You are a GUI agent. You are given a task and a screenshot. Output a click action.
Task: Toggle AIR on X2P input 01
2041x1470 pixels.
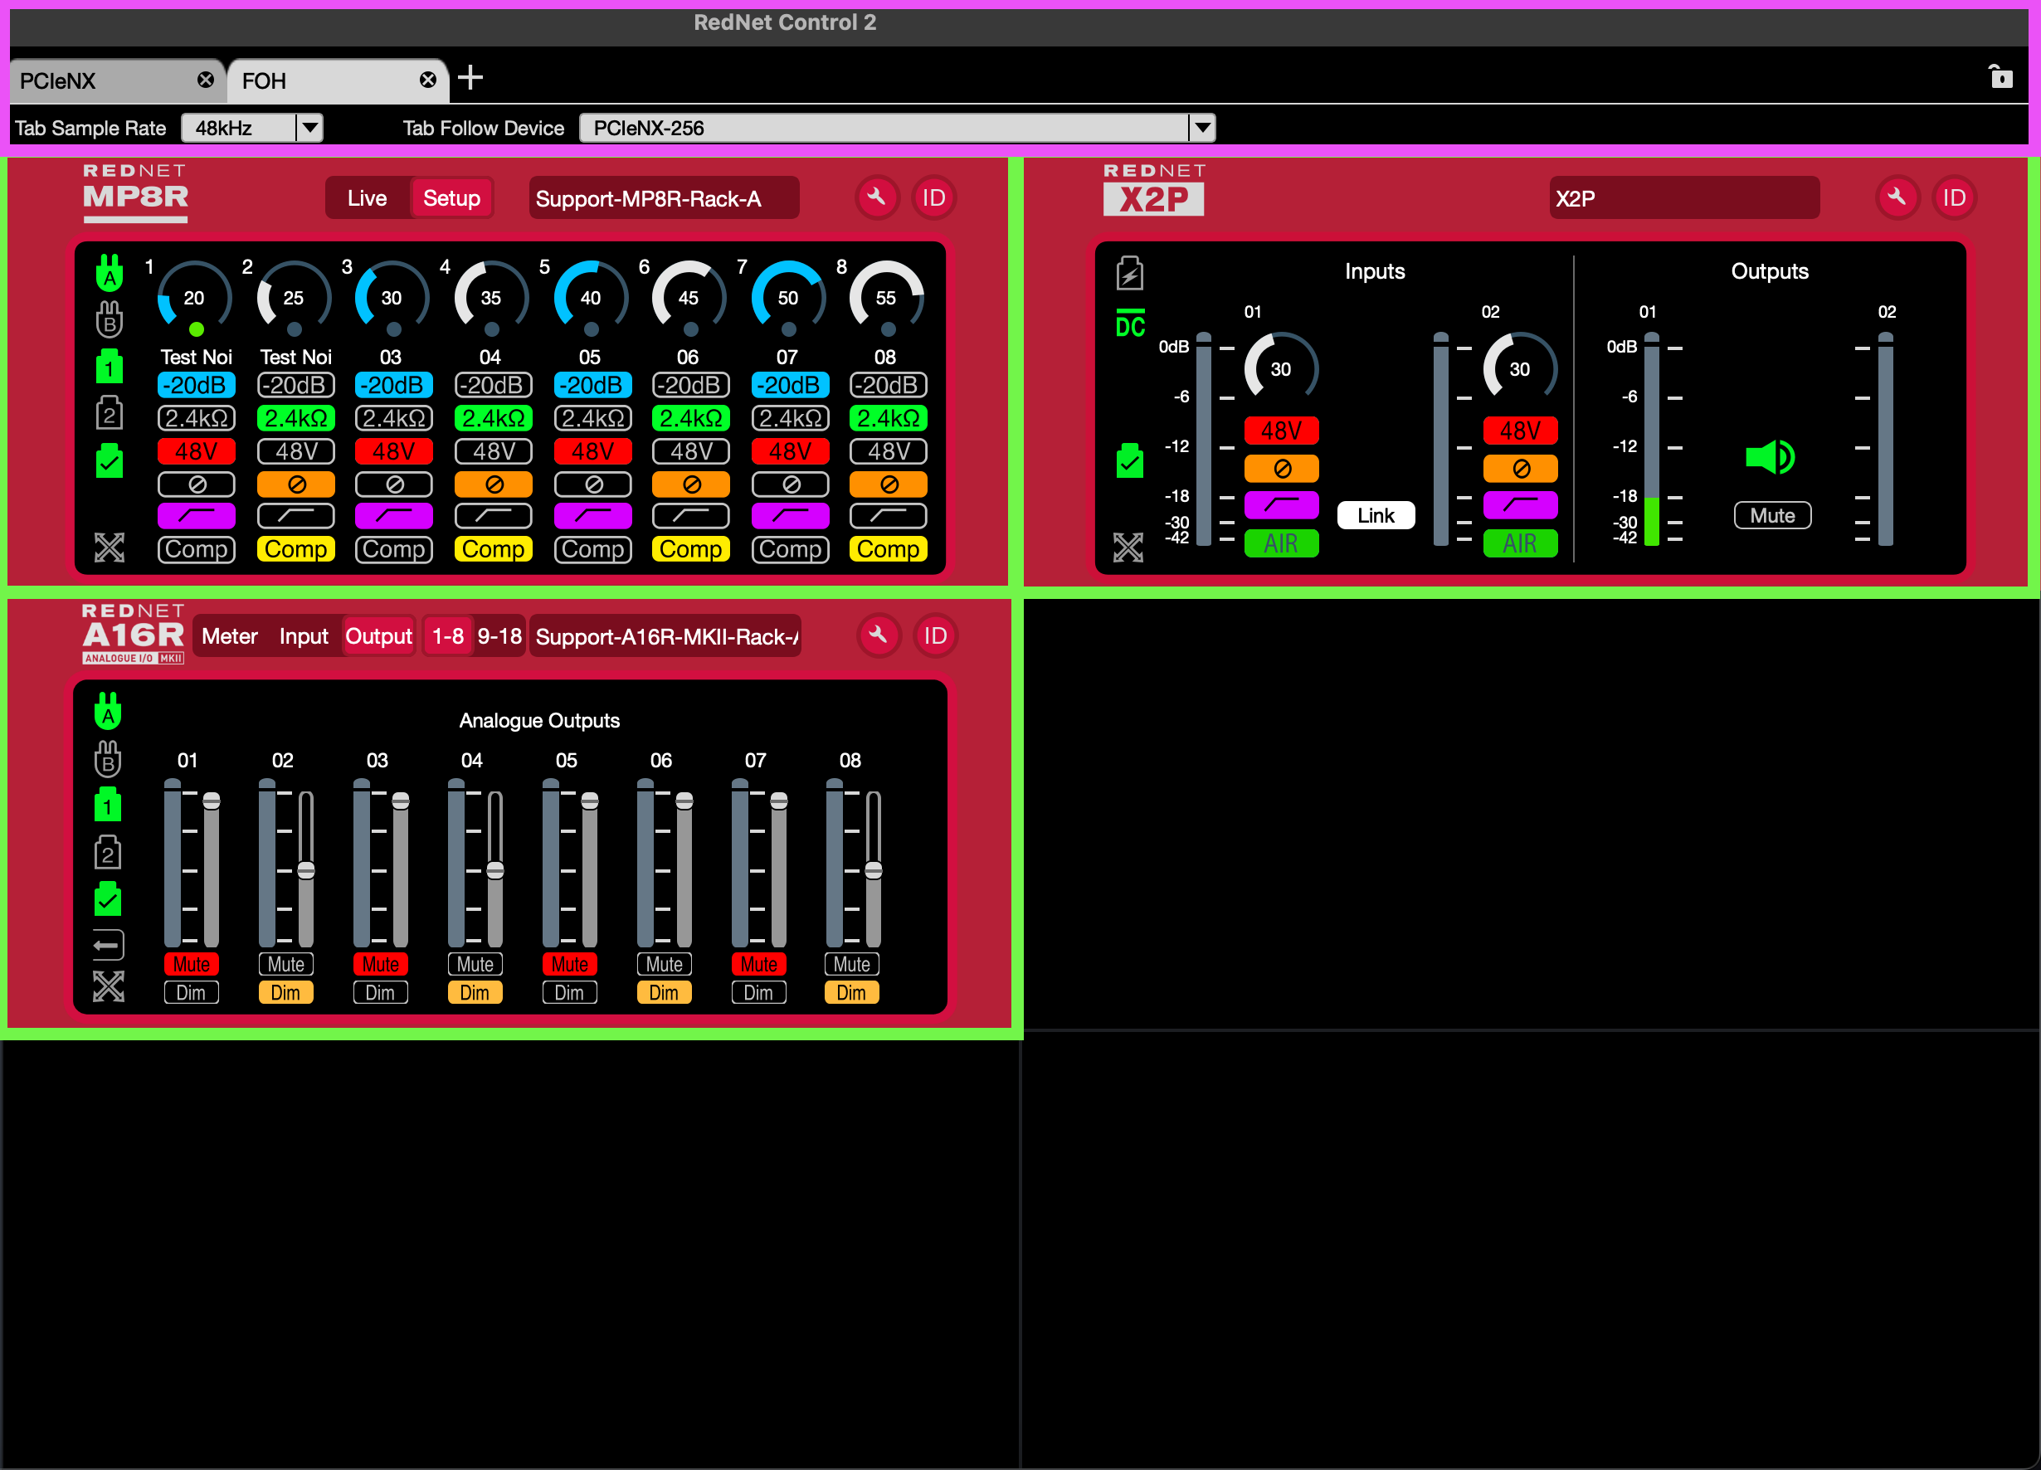[x=1282, y=543]
